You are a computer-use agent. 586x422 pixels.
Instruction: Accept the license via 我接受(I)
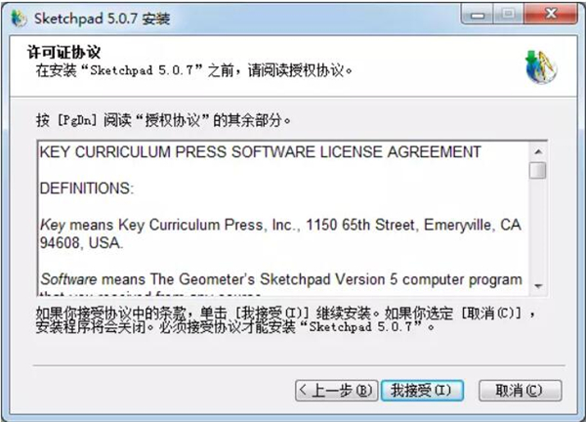[422, 391]
